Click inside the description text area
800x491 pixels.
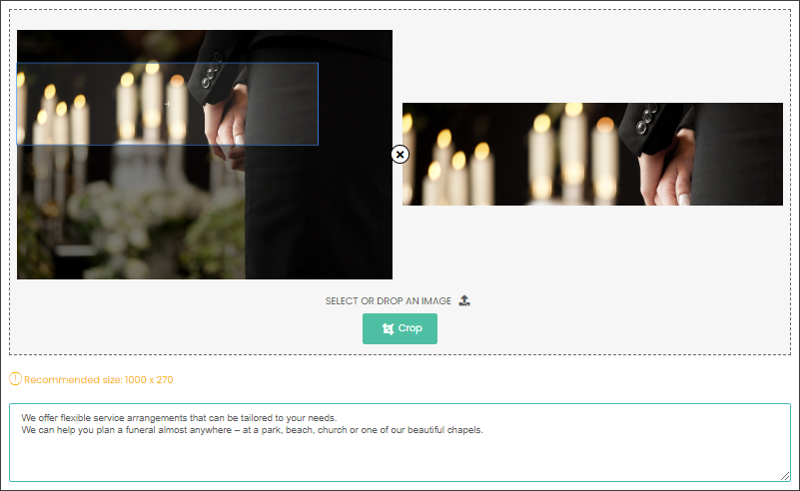click(400, 442)
